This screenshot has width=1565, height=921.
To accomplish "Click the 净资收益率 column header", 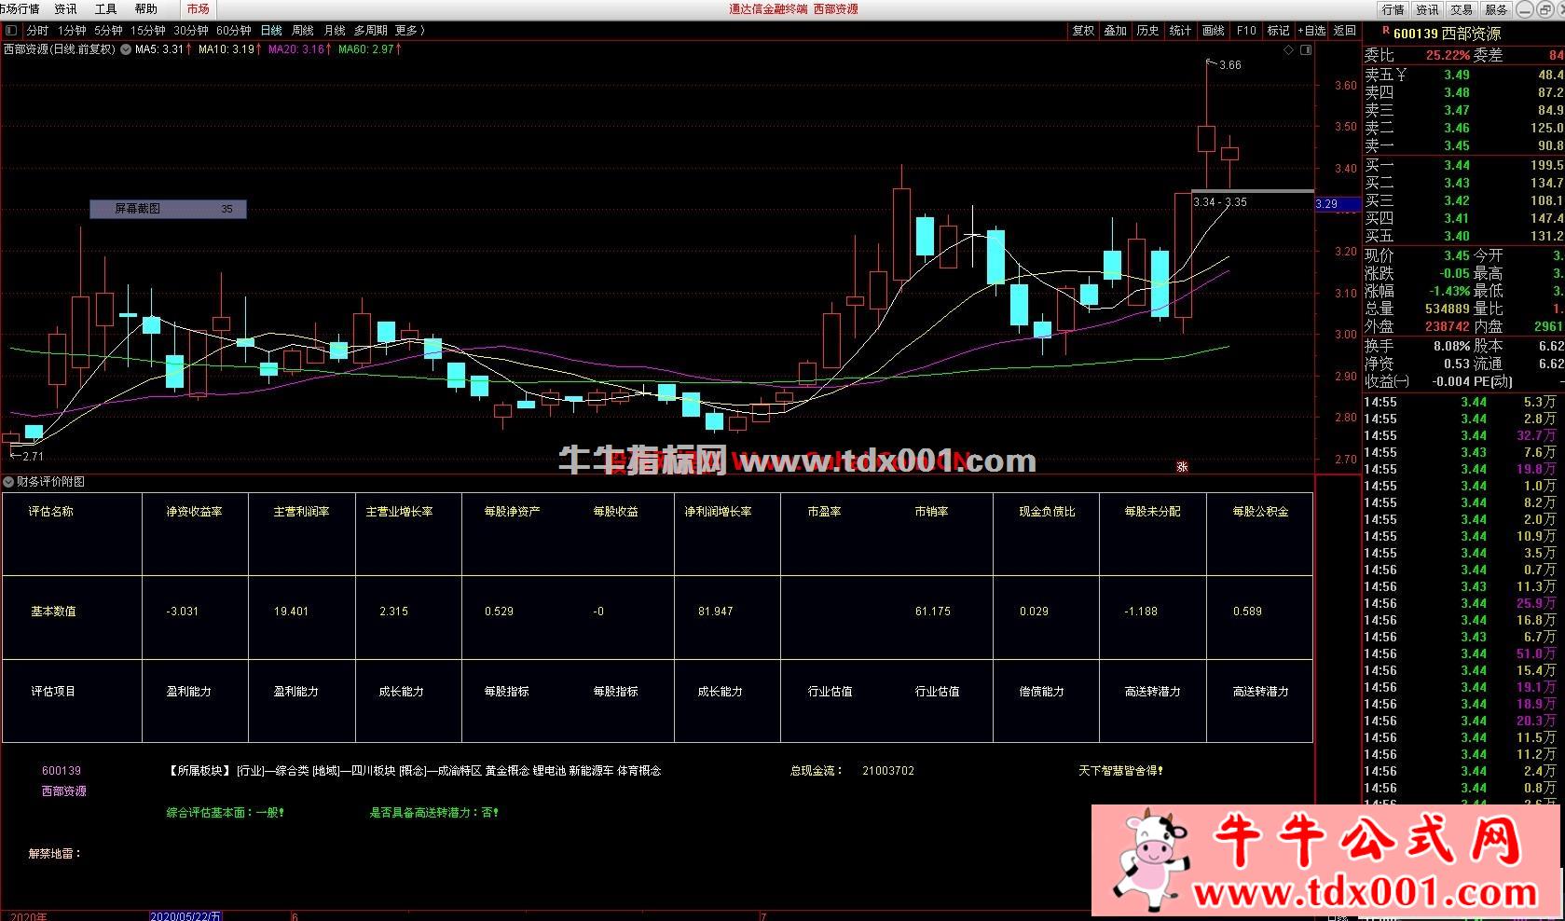I will (x=195, y=512).
